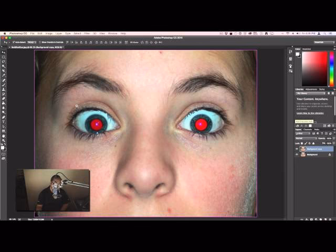Select the Dodge tool
Screen dimensions: 336x252
point(4,112)
